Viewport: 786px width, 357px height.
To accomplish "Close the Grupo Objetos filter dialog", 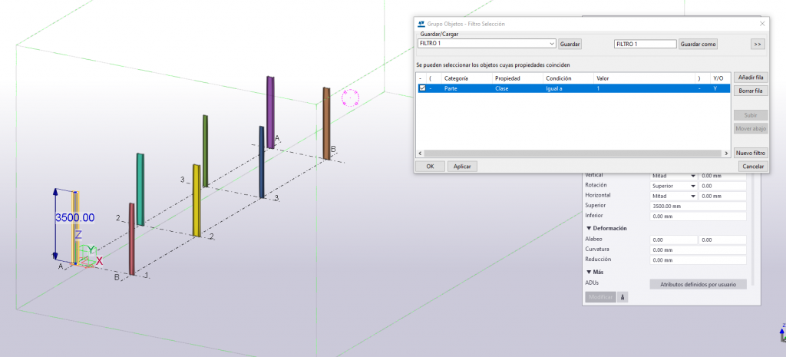I will point(762,24).
